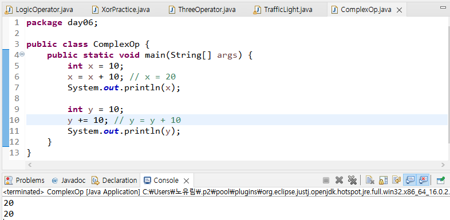The height and width of the screenshot is (220, 450).
Task: Collapse the main method fold marker
Action: [22, 54]
